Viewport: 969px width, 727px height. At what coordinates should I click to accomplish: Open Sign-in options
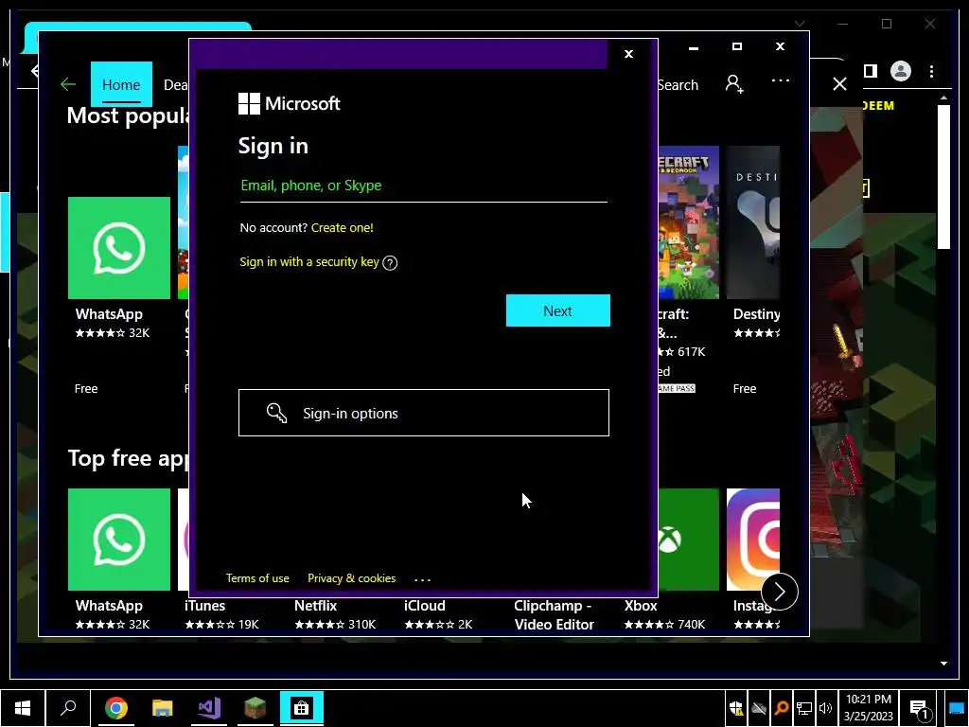click(x=424, y=413)
